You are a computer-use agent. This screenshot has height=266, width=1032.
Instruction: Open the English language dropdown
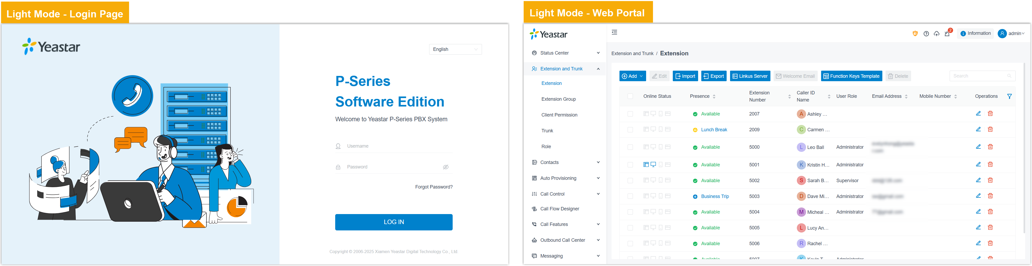pos(455,49)
